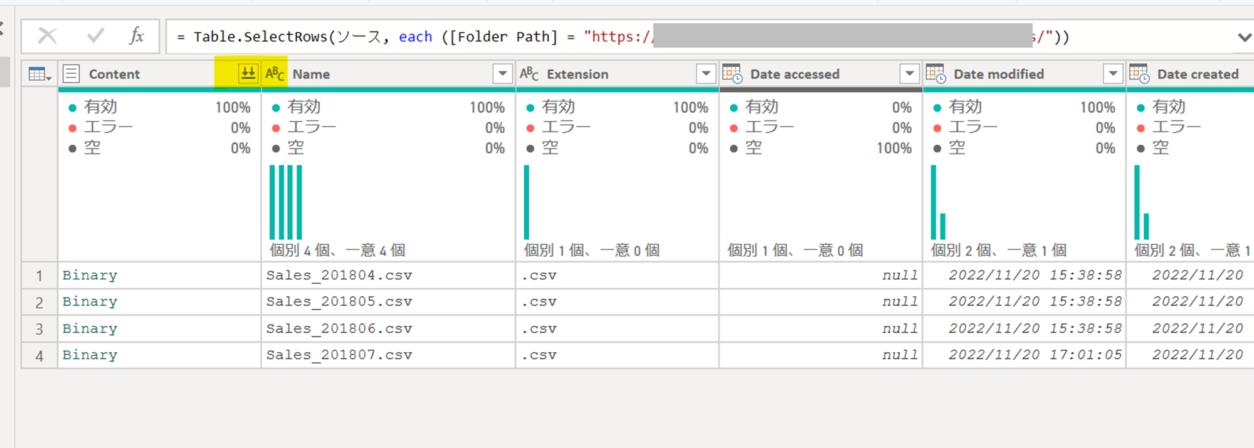Select the Sales_201804.csv cell
Screen dimensions: 1254x448
pyautogui.click(x=389, y=275)
